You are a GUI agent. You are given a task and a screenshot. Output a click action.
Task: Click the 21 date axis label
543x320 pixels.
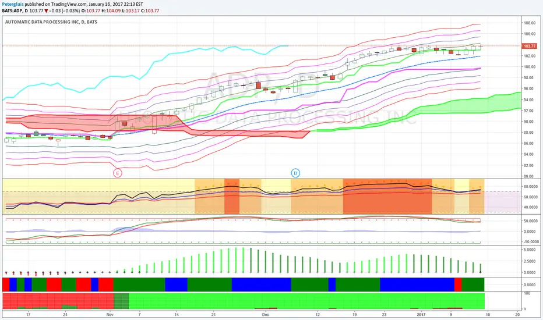(x=213, y=314)
